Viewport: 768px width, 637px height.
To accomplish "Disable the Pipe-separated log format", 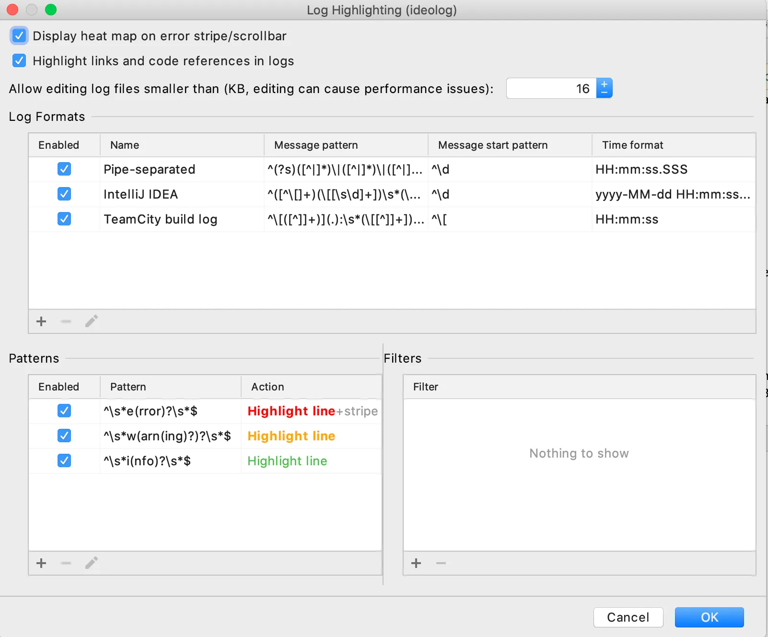I will pos(64,169).
